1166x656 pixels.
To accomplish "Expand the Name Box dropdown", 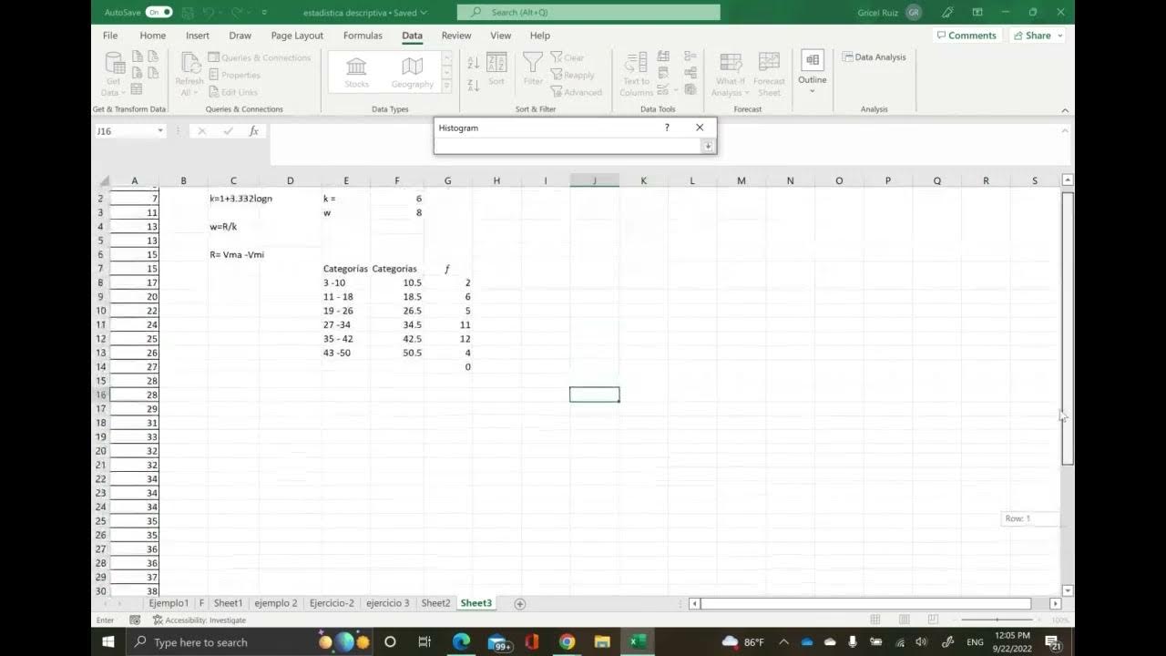I will pyautogui.click(x=160, y=131).
